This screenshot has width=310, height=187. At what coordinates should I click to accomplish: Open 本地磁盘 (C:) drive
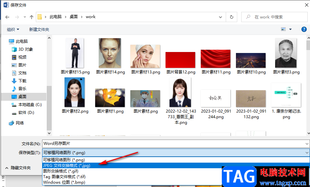[x=27, y=105]
